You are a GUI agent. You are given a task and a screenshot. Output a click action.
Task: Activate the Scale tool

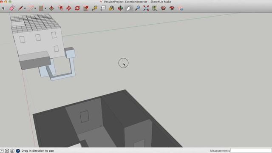point(86,8)
